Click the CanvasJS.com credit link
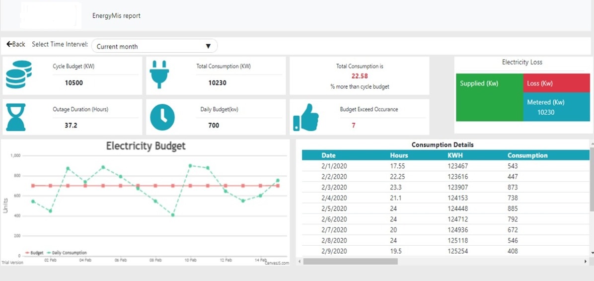The height and width of the screenshot is (281, 594). [277, 263]
